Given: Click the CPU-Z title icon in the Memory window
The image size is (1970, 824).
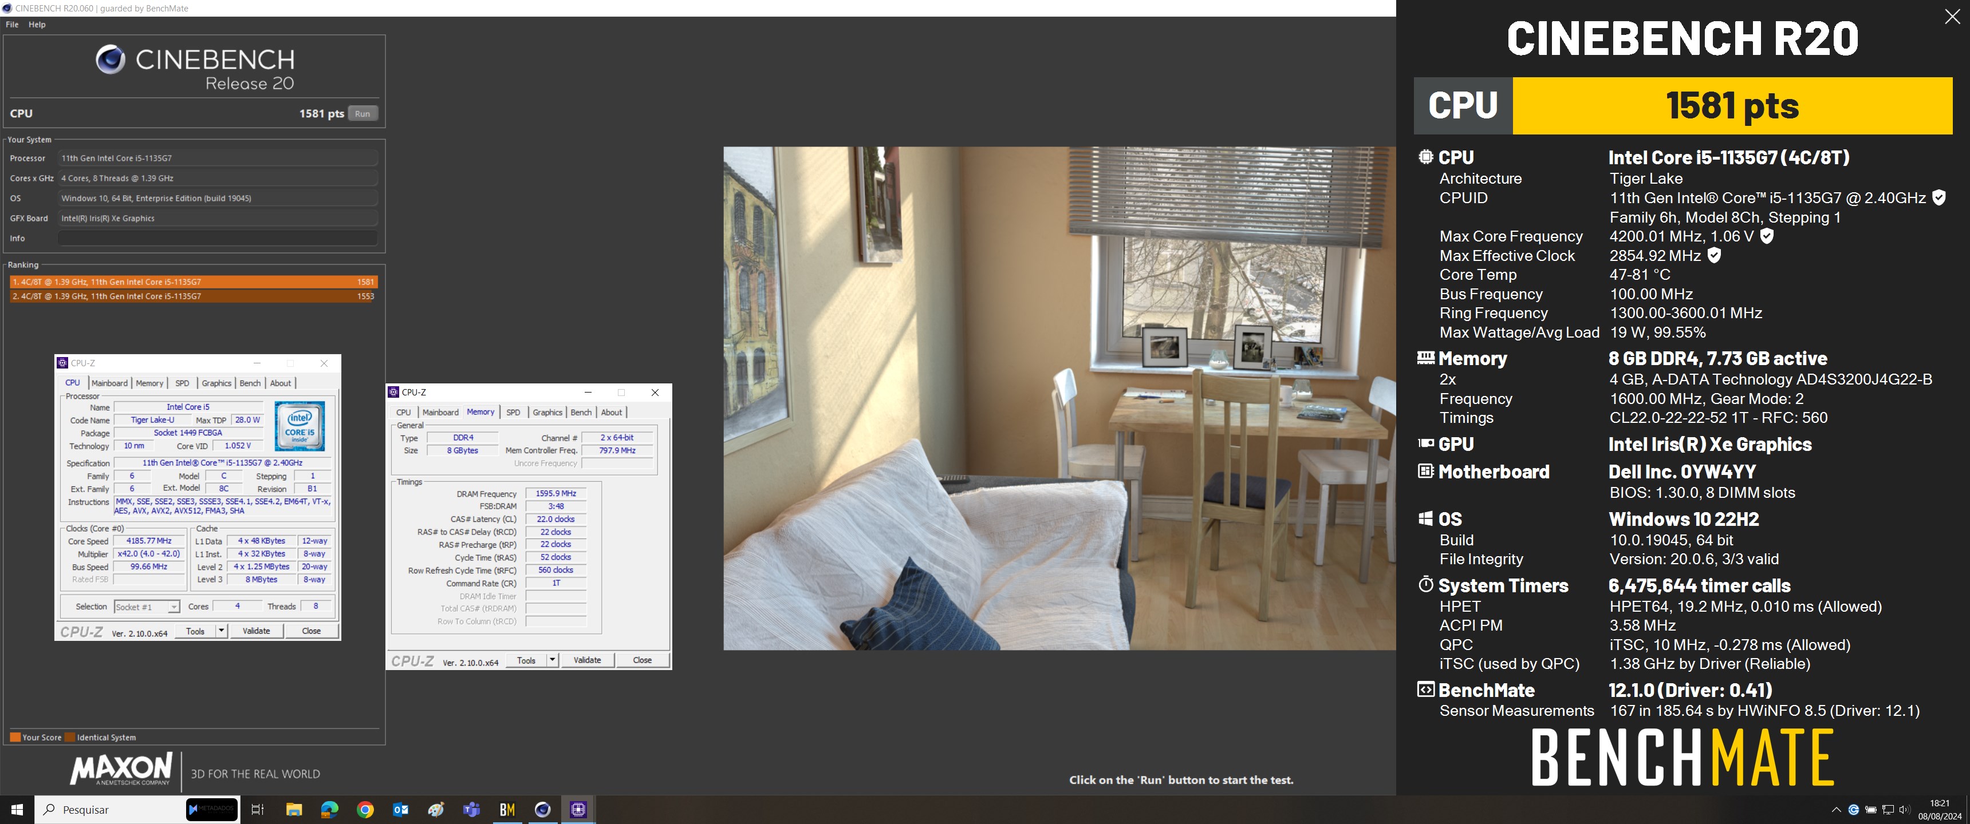Looking at the screenshot, I should click(394, 392).
